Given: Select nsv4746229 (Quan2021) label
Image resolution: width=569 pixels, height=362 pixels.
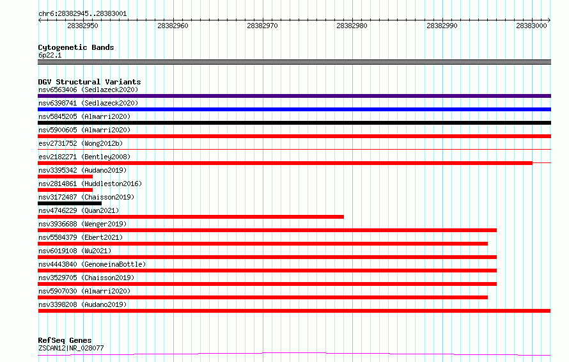Looking at the screenshot, I should coord(79,210).
